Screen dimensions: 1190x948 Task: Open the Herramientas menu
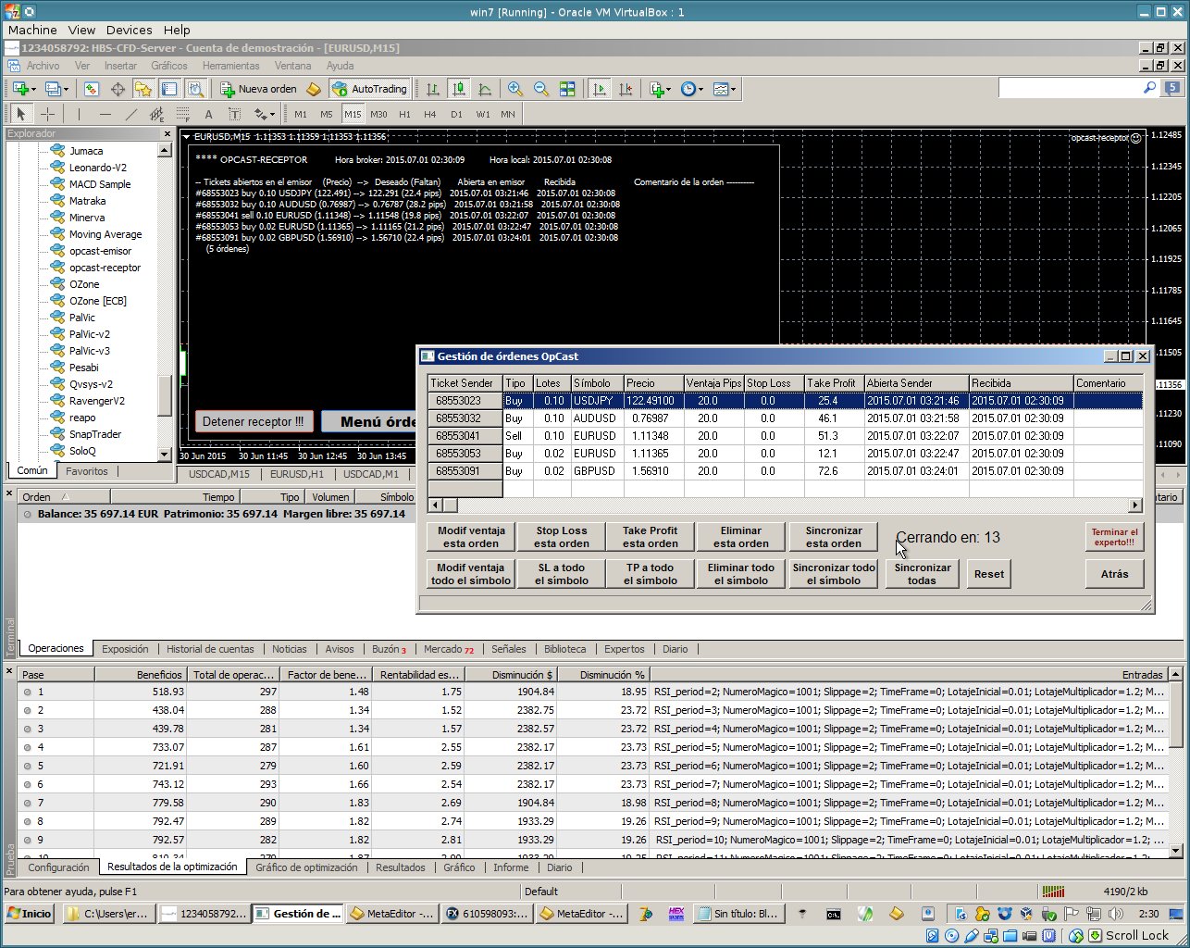click(x=231, y=66)
